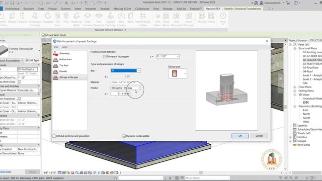This screenshot has height=181, width=322.
Task: Open Help in Naviate ribbon
Action: pyautogui.click(x=223, y=18)
